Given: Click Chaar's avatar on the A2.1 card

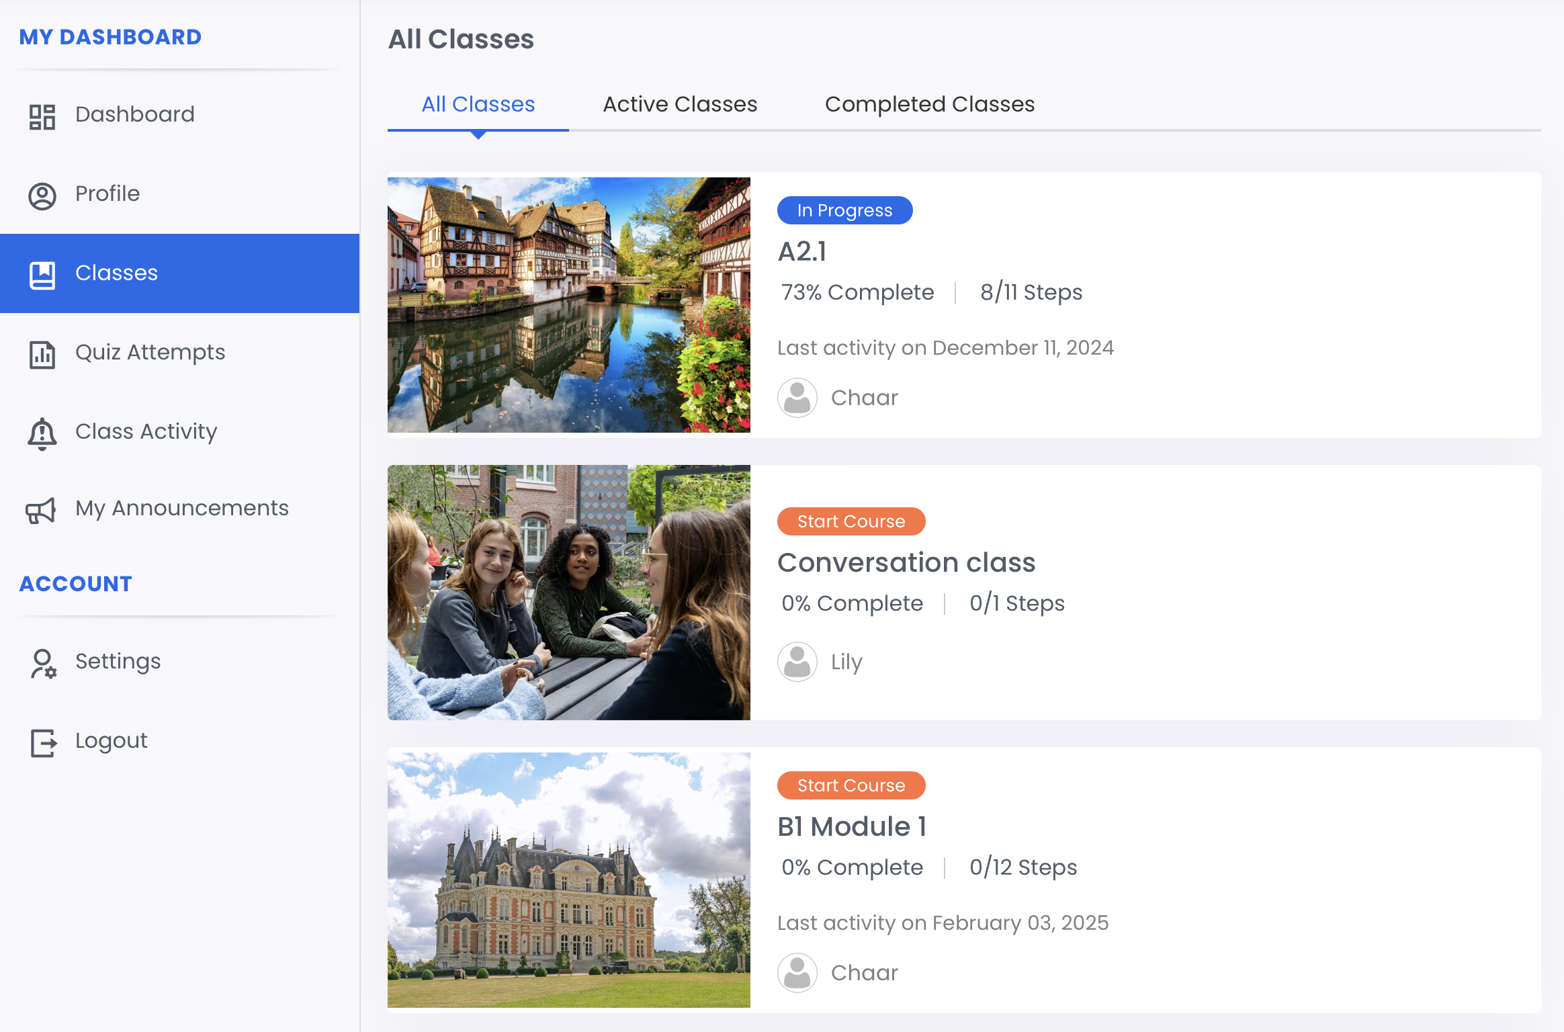Looking at the screenshot, I should [x=797, y=398].
